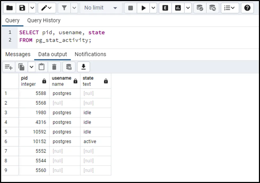This screenshot has width=260, height=183.
Task: Click the Open File folder icon
Action: point(9,8)
